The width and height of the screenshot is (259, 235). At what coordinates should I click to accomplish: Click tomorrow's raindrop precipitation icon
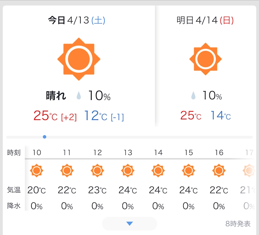click(193, 96)
